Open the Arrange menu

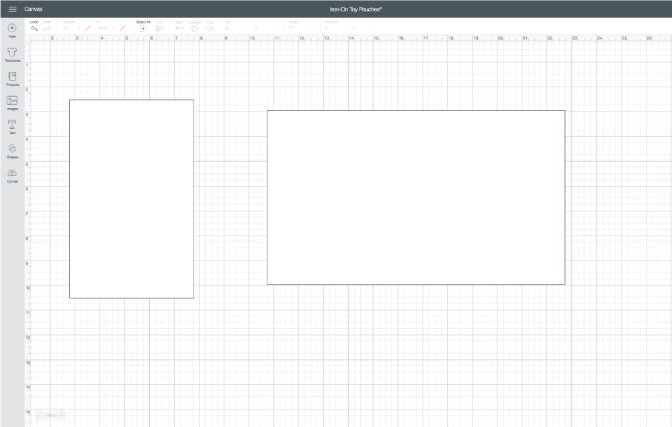click(x=195, y=28)
